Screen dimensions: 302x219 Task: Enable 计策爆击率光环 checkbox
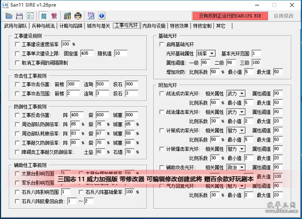tap(161, 149)
